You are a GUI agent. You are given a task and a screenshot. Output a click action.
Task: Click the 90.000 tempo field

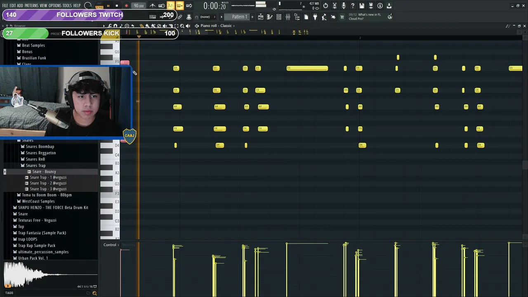click(x=139, y=6)
